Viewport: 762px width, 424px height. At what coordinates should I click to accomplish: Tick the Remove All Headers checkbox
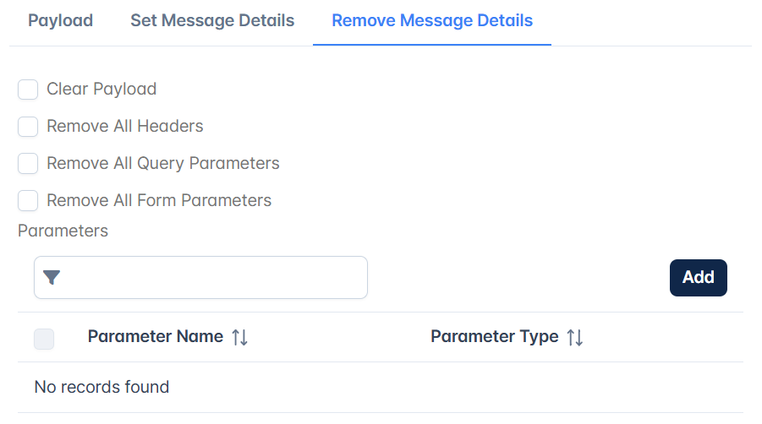click(28, 127)
